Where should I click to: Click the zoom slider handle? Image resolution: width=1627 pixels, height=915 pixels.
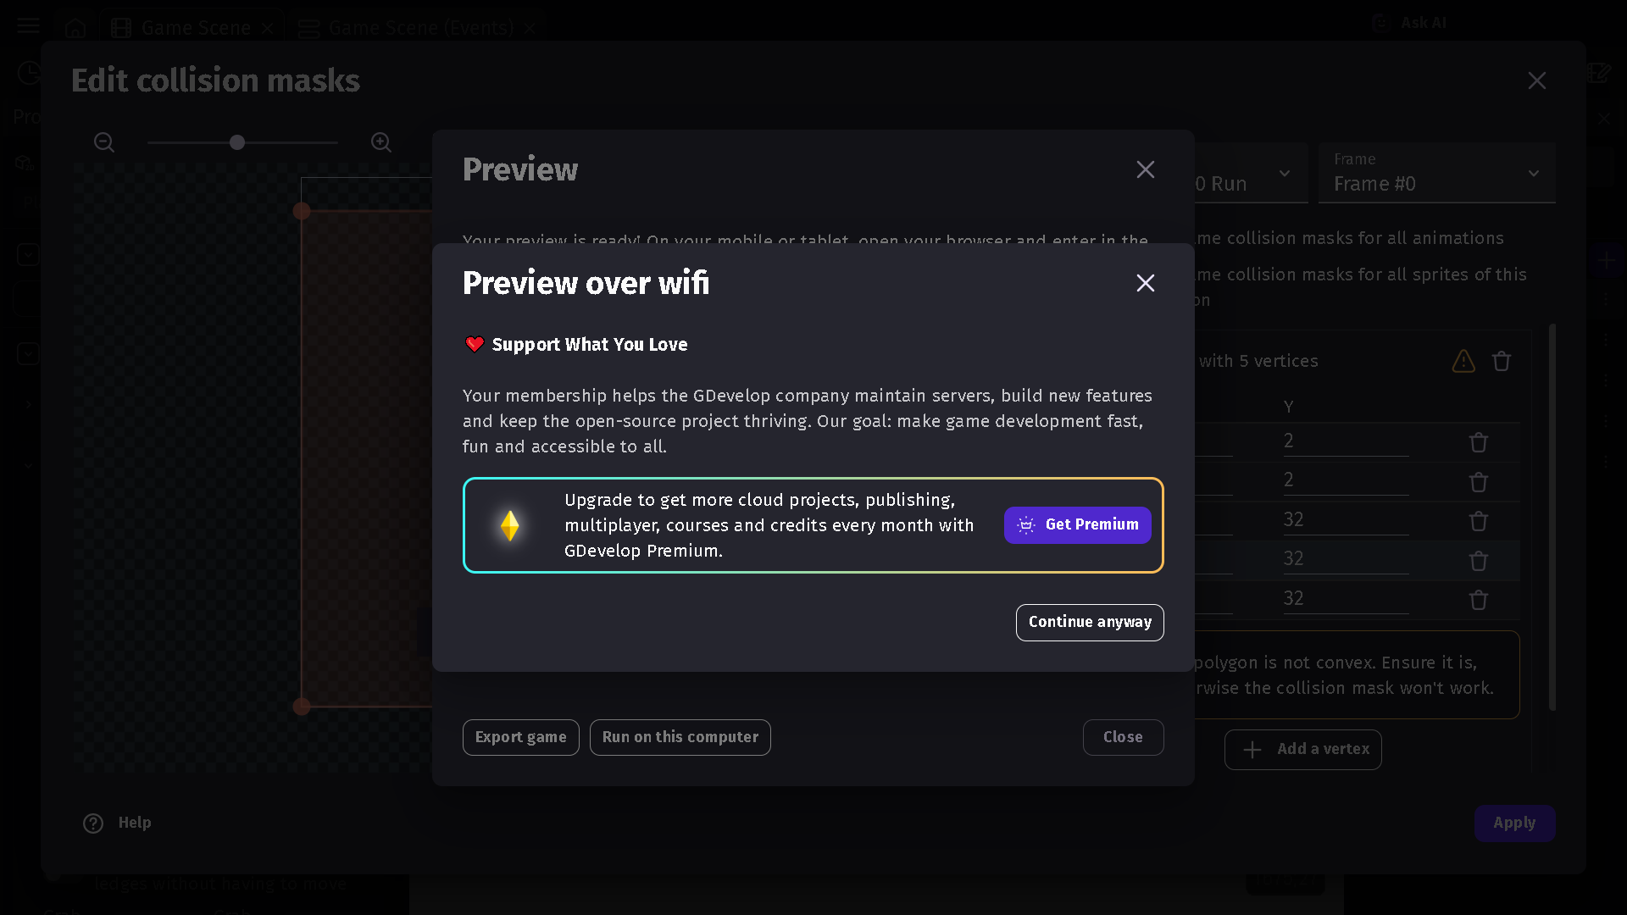(x=237, y=142)
